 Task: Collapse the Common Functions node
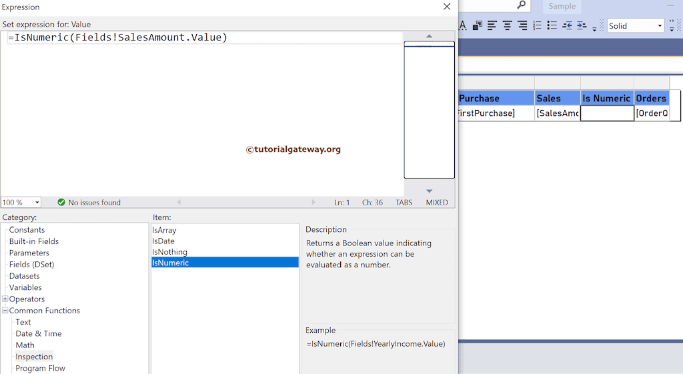(5, 311)
